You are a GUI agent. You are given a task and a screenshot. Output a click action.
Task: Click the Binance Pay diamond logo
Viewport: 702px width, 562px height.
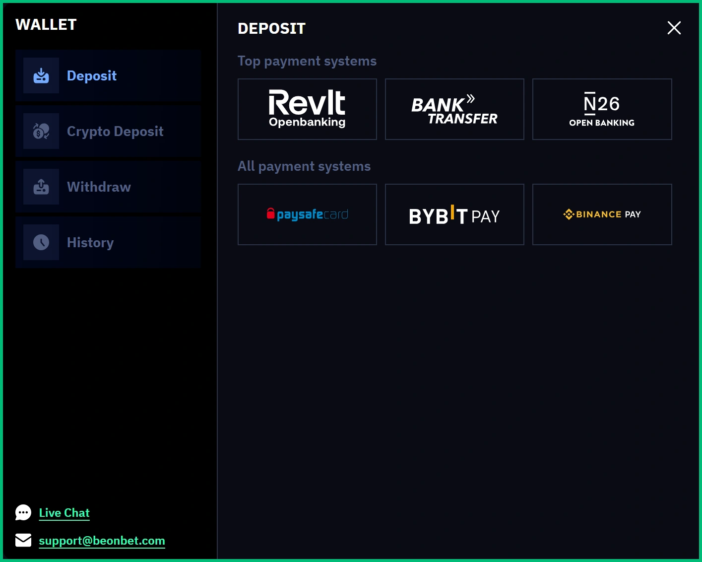[568, 214]
